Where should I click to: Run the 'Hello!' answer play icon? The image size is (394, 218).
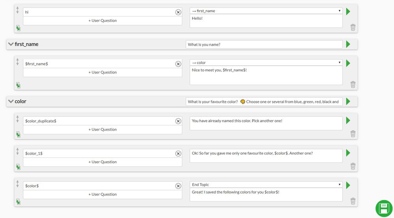click(x=348, y=11)
